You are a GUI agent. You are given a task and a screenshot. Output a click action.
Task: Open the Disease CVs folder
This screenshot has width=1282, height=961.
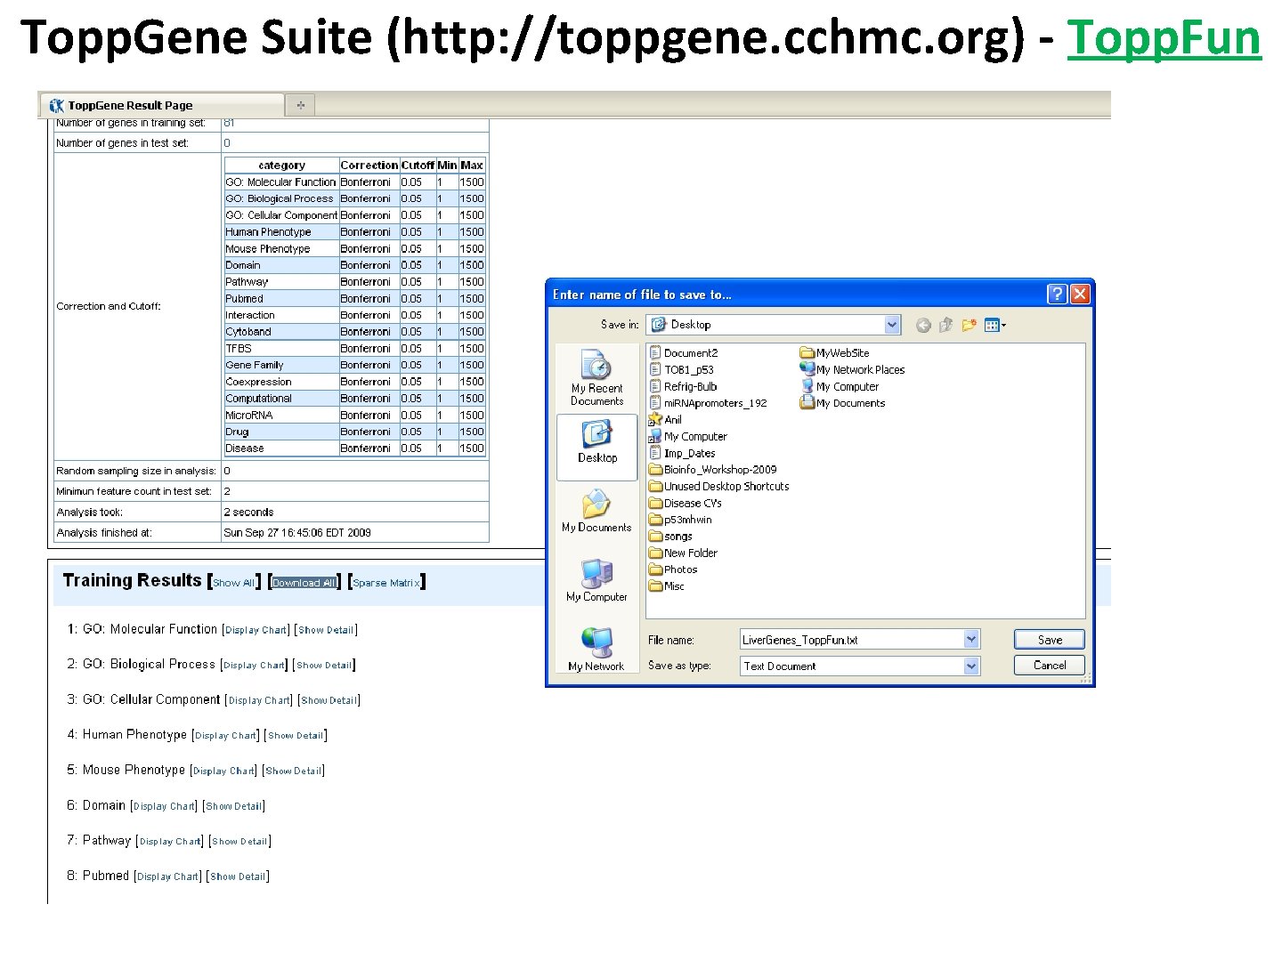coord(685,503)
